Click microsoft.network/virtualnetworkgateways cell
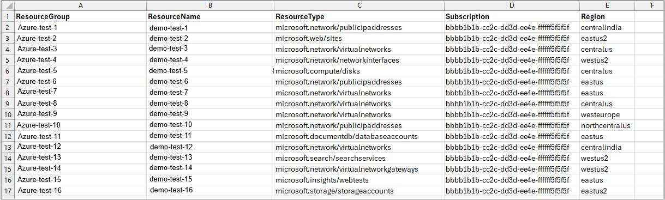Image resolution: width=665 pixels, height=200 pixels. tap(360, 169)
